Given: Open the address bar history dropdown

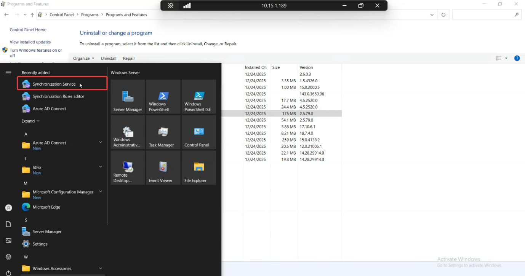Looking at the screenshot, I should click(432, 15).
